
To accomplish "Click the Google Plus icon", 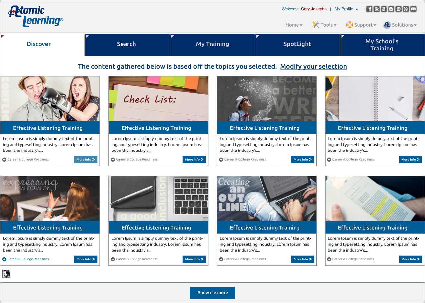I will tap(406, 9).
